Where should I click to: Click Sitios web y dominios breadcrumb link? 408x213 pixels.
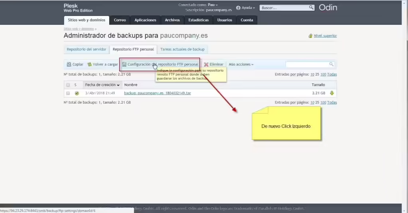pyautogui.click(x=78, y=29)
